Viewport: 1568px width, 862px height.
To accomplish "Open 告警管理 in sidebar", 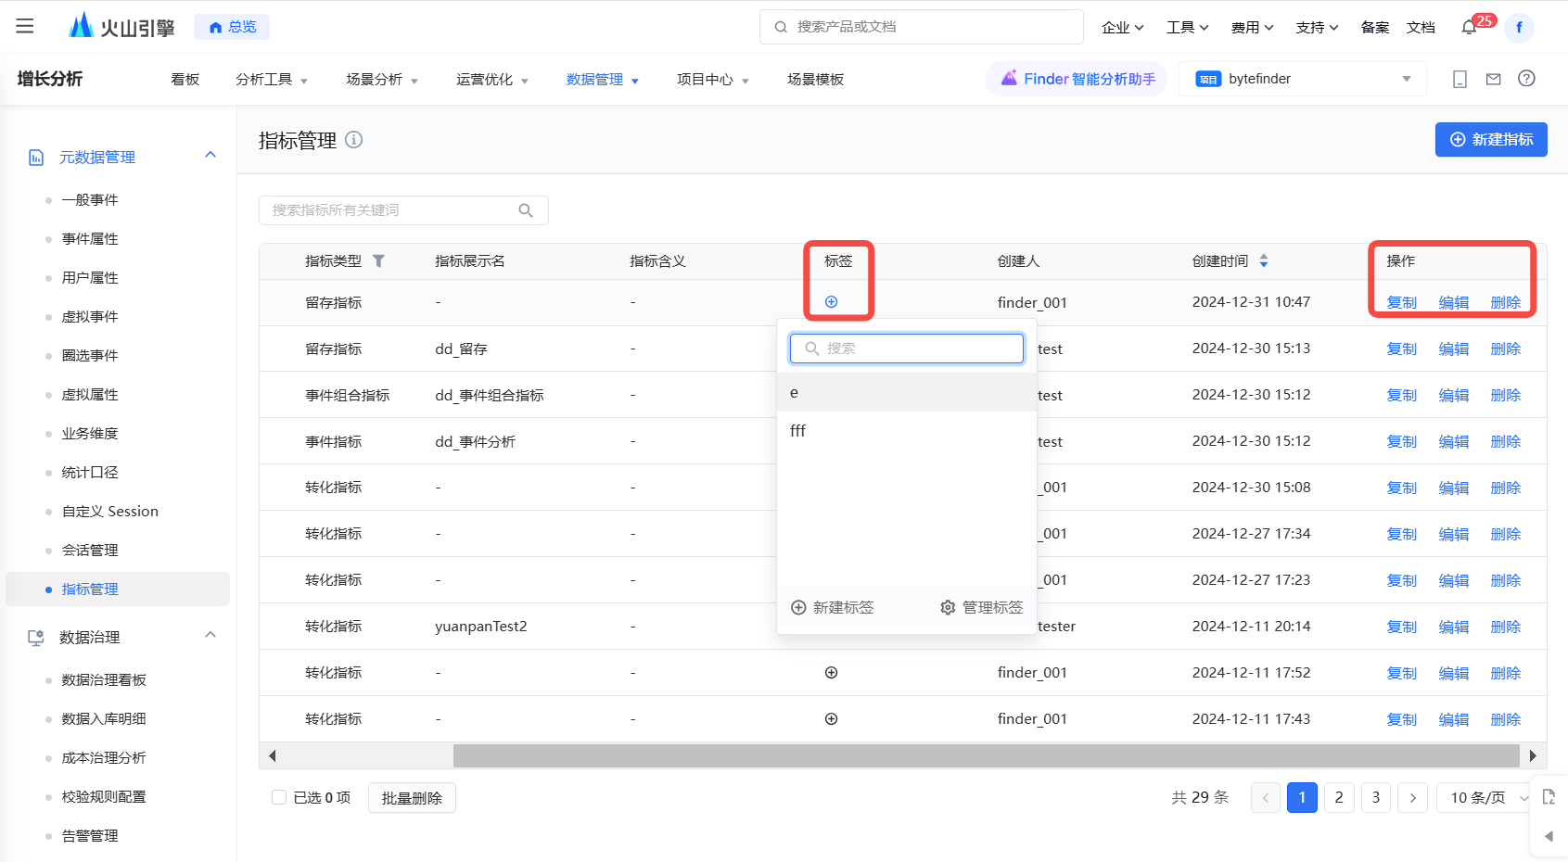I will (90, 836).
